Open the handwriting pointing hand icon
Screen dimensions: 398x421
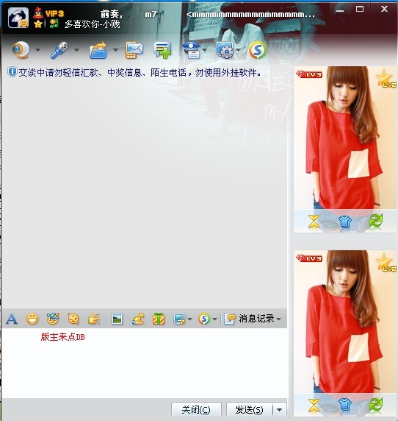pyautogui.click(x=94, y=319)
